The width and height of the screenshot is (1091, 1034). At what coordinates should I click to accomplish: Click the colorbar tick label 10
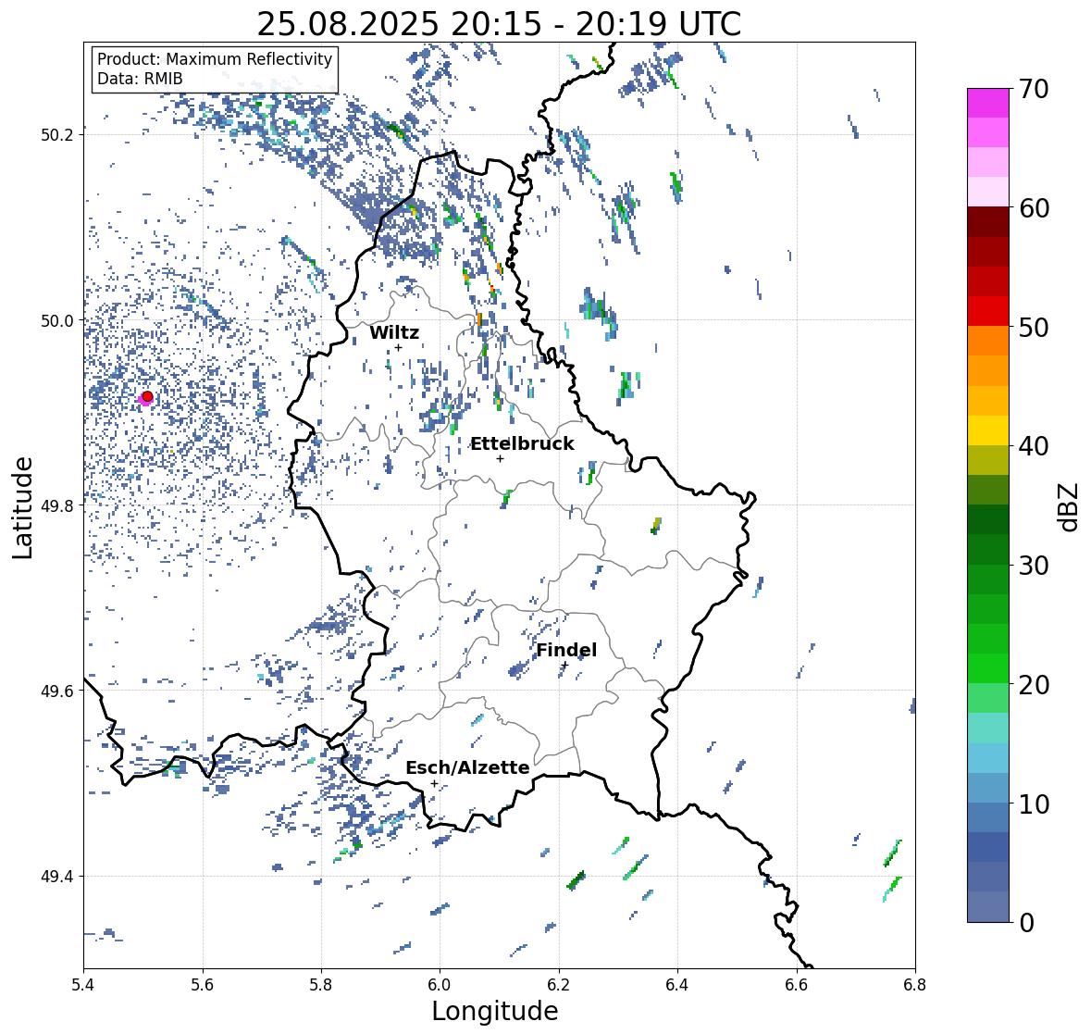[x=1034, y=804]
